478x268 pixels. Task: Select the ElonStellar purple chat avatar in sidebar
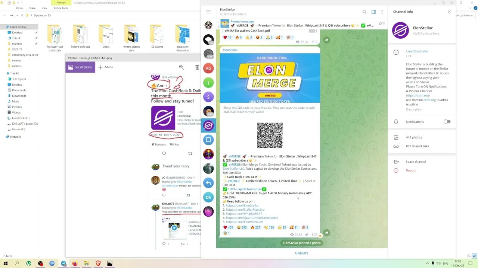[x=208, y=125]
